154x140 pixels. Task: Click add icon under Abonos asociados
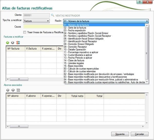click(x=8, y=90)
